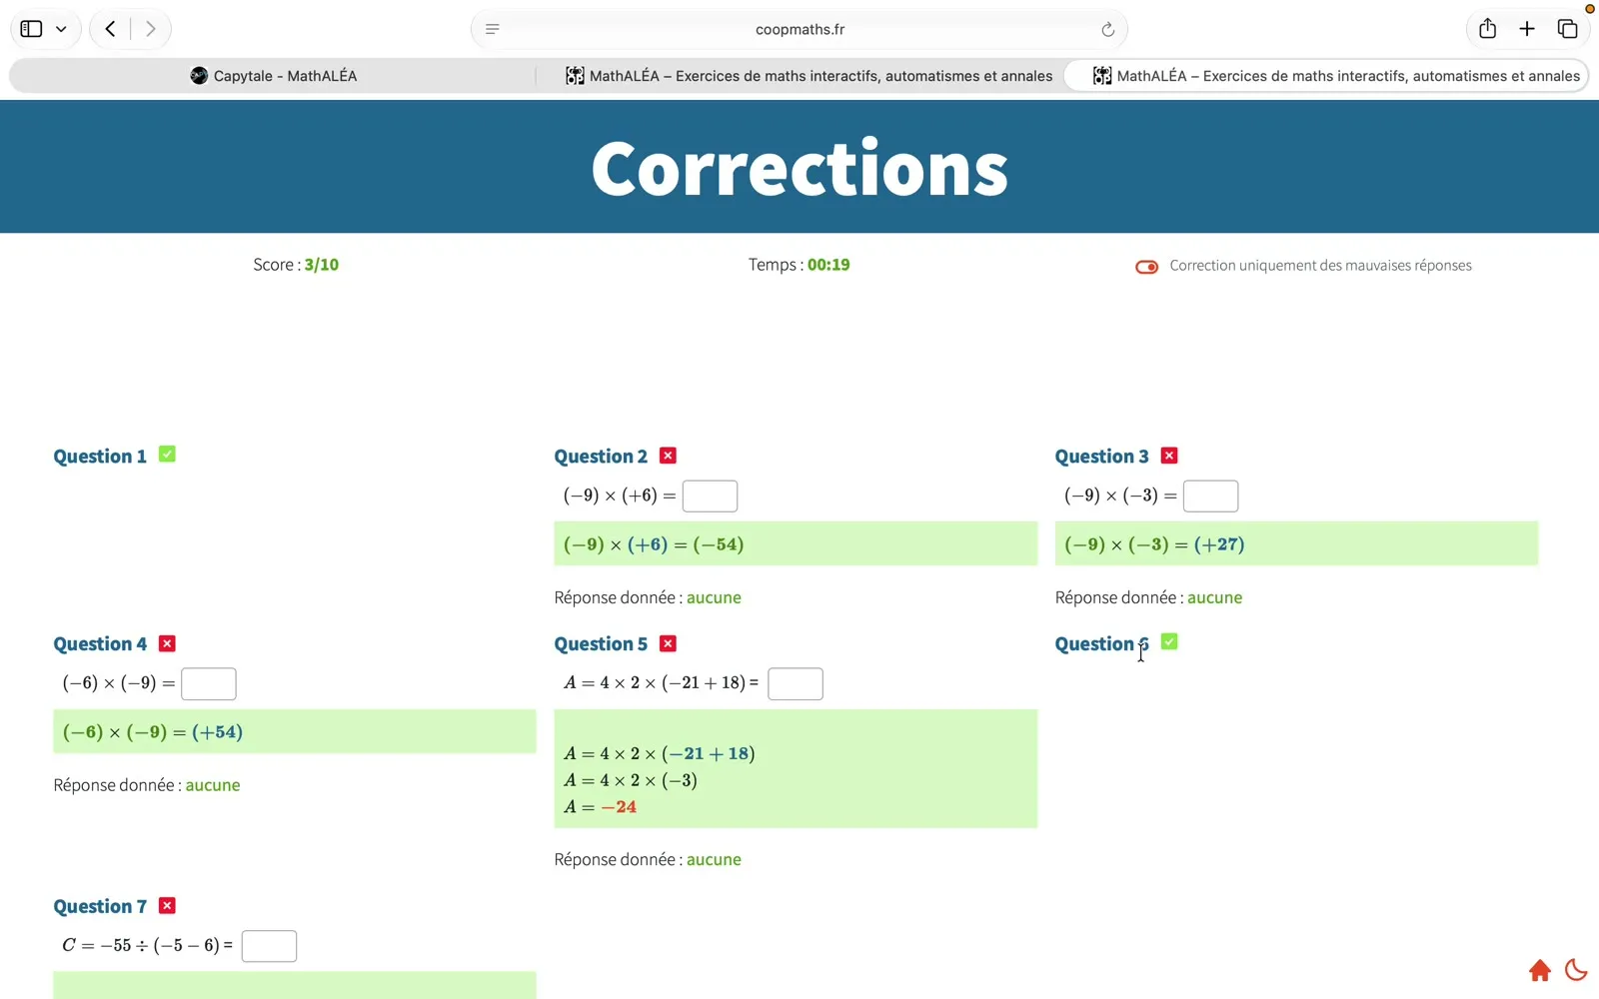Click the Question 5 heading

point(601,644)
